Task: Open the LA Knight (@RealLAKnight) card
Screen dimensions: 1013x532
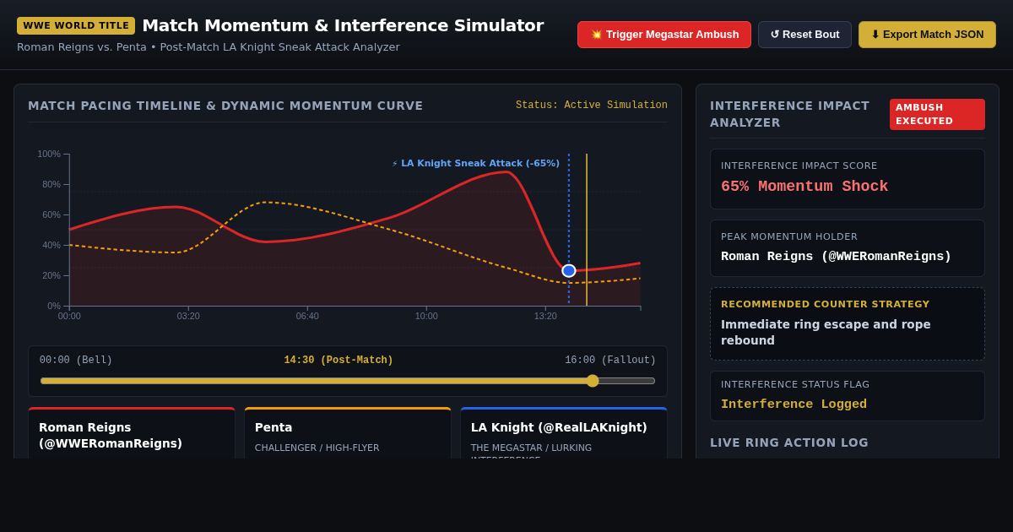Action: coord(564,433)
